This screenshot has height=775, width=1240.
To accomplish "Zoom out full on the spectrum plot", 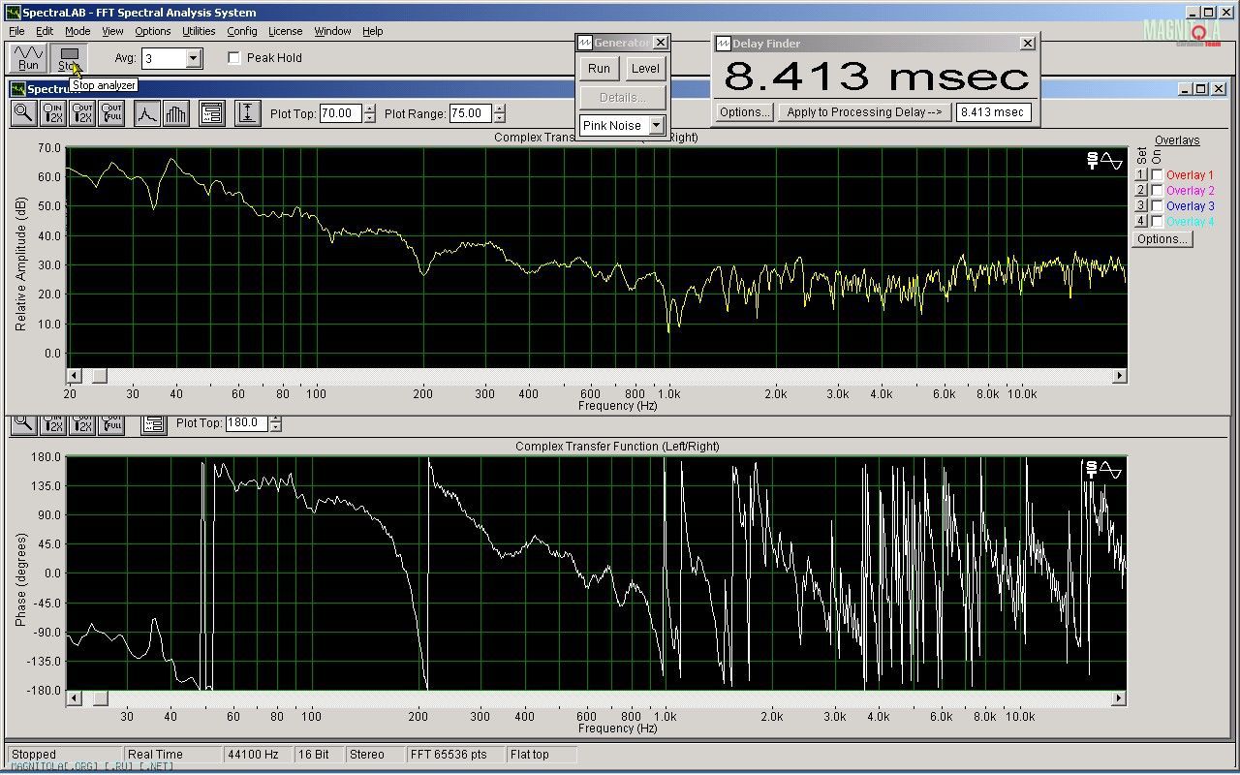I will (110, 113).
